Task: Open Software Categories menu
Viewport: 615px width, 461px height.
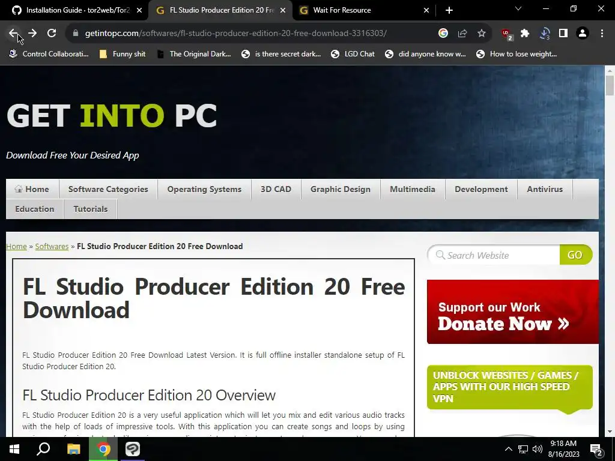Action: click(108, 189)
